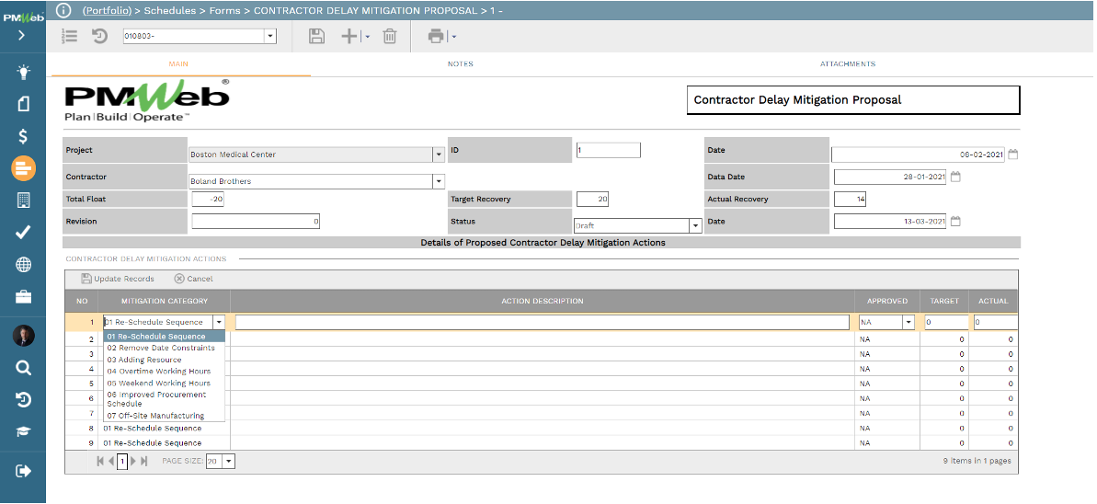
Task: Select 05 Weekend Working Hours option
Action: click(x=165, y=383)
